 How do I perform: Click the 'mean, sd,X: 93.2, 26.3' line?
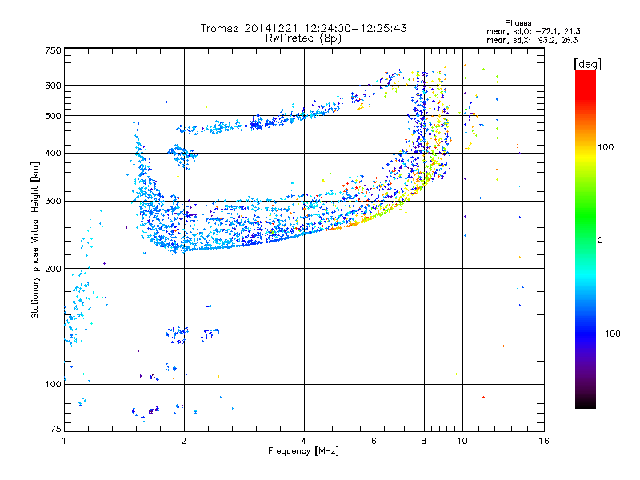pyautogui.click(x=532, y=40)
